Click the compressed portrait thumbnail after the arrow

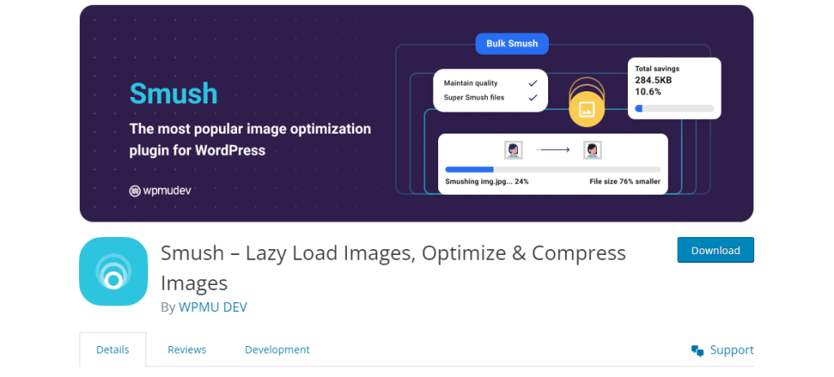[x=593, y=150]
